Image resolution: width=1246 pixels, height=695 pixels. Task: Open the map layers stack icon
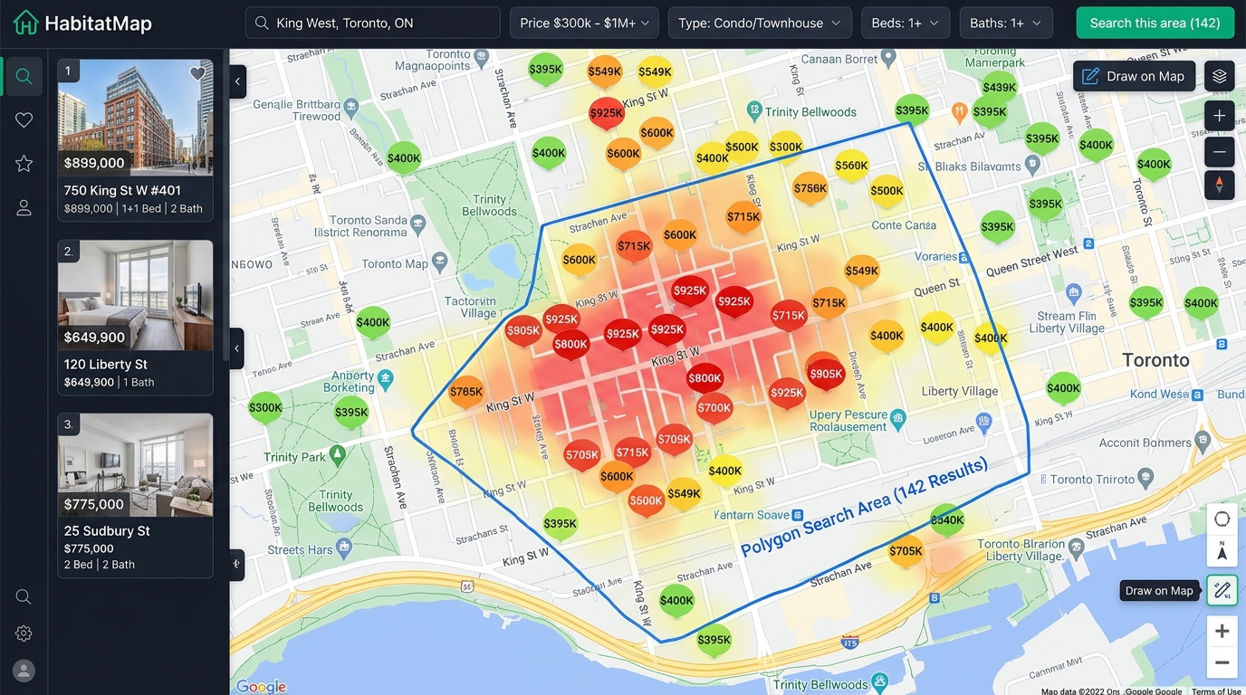[x=1220, y=76]
